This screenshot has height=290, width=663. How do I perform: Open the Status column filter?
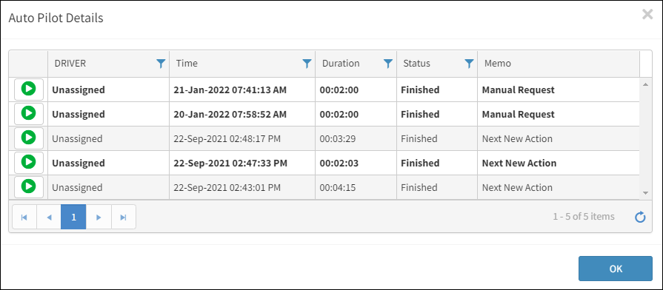[469, 64]
